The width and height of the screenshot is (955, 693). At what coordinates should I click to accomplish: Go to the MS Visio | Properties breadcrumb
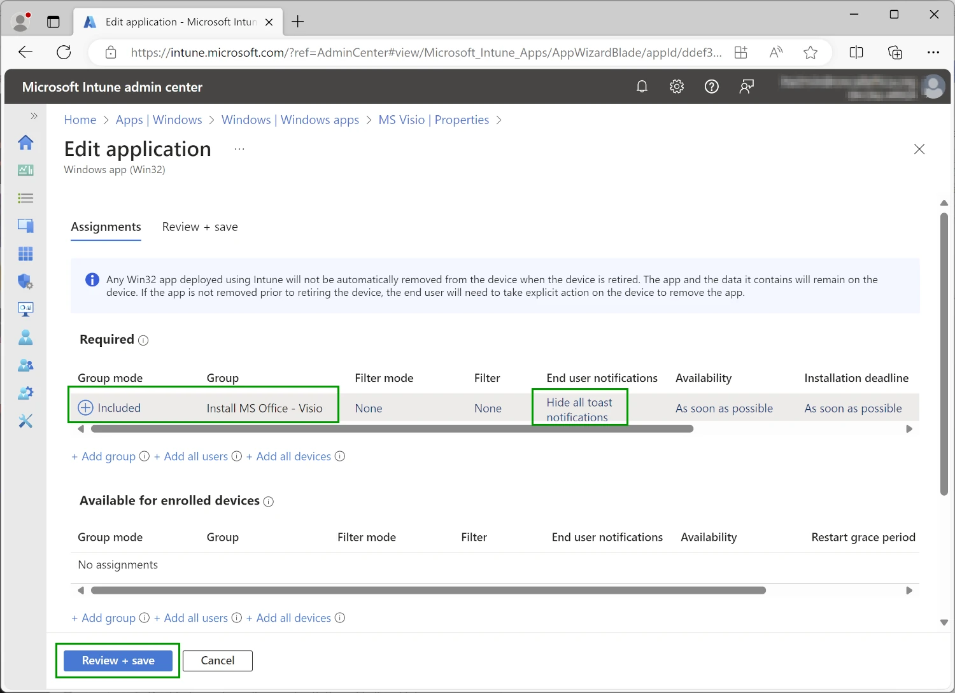click(434, 120)
